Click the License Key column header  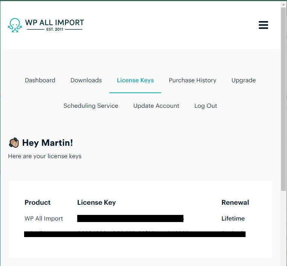click(96, 202)
